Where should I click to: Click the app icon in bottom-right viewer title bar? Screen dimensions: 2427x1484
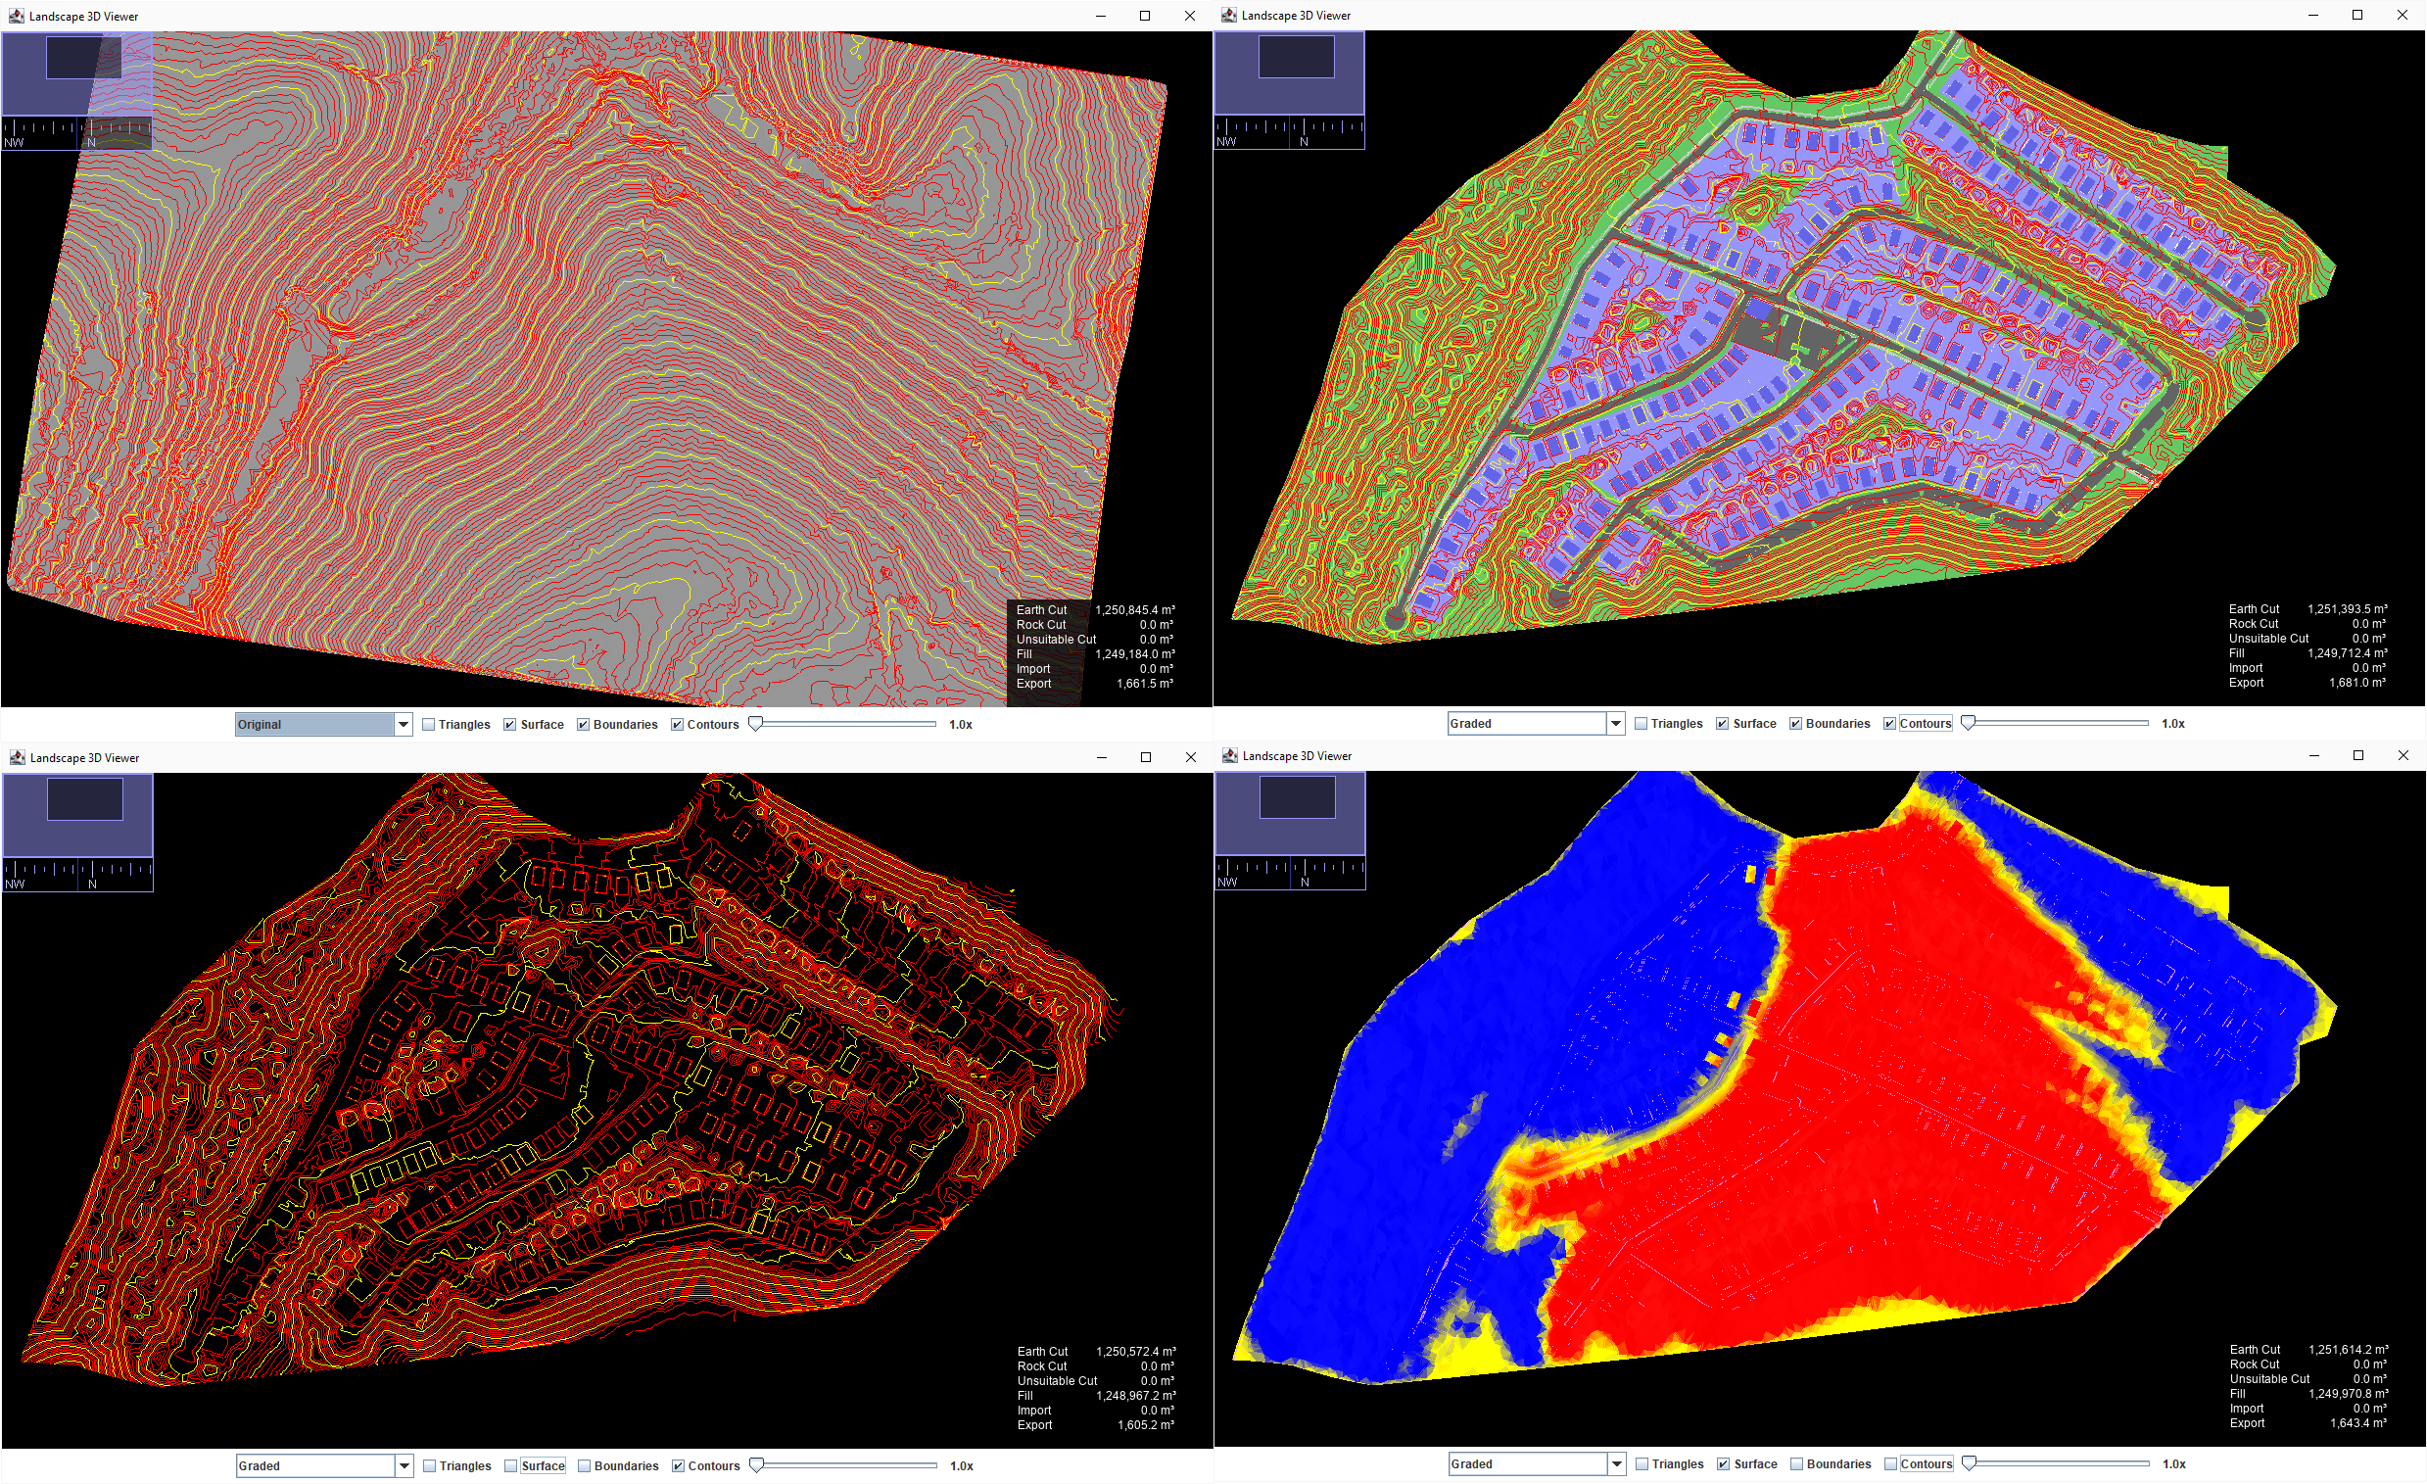click(x=1229, y=755)
